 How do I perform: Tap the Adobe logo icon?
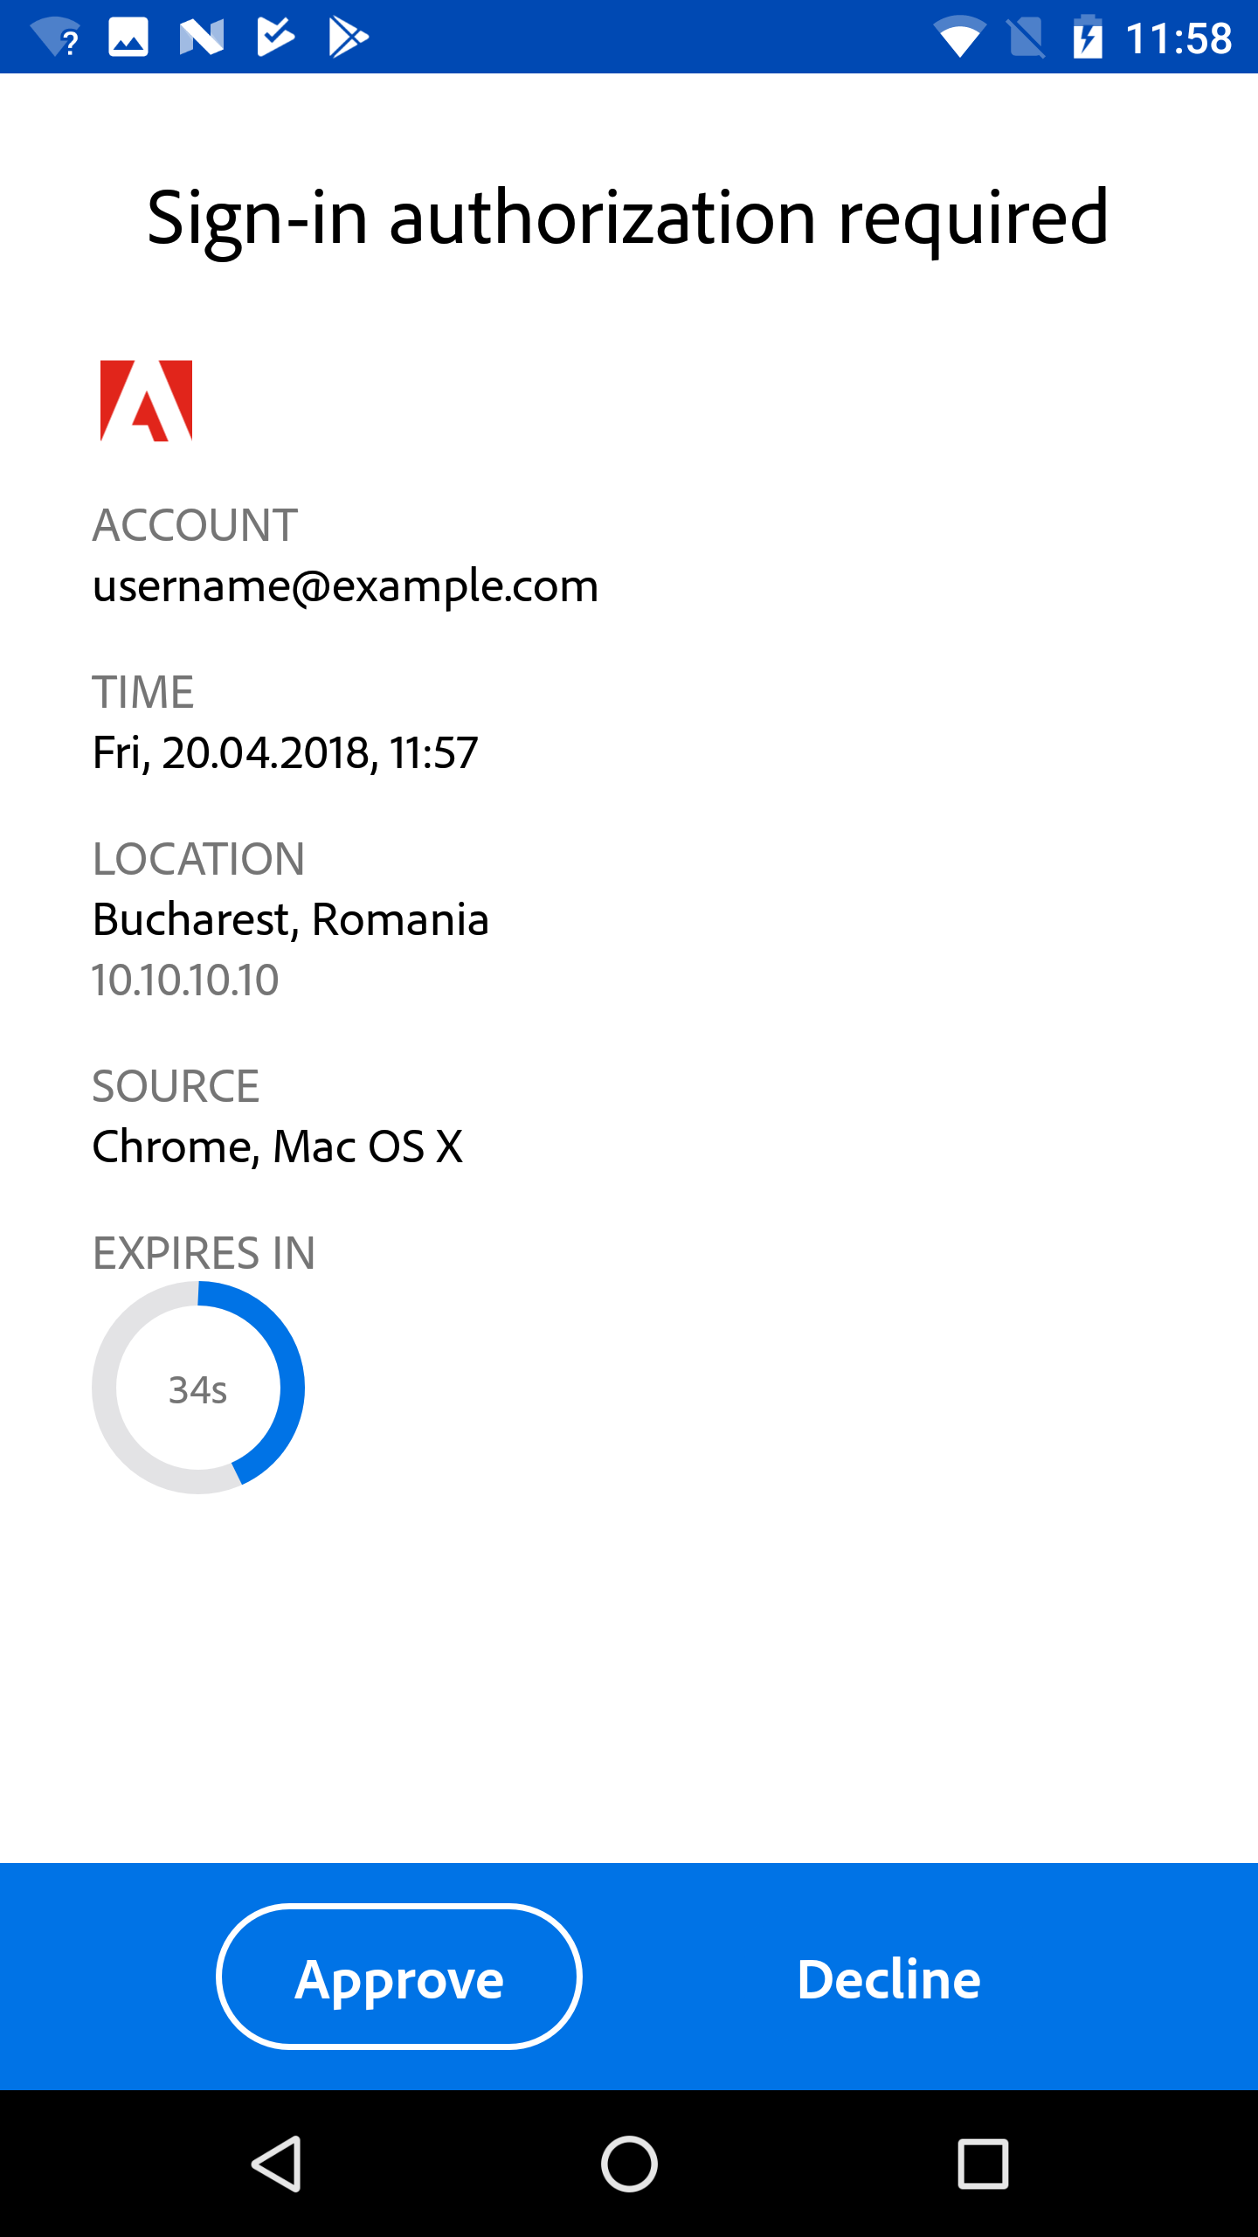click(146, 401)
